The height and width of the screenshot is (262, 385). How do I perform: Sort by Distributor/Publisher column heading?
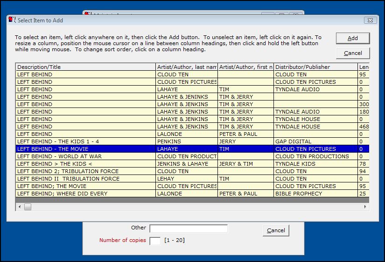point(316,67)
